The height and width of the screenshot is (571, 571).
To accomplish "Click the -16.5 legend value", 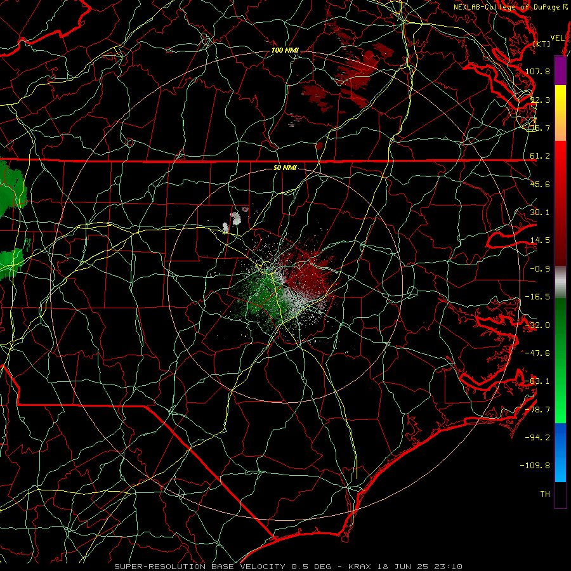I will [537, 296].
